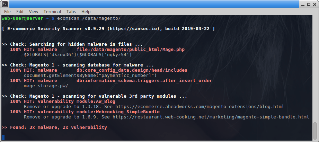Click the web-cooking magento-simple-bundle link
The width and height of the screenshot is (319, 142).
point(211,117)
